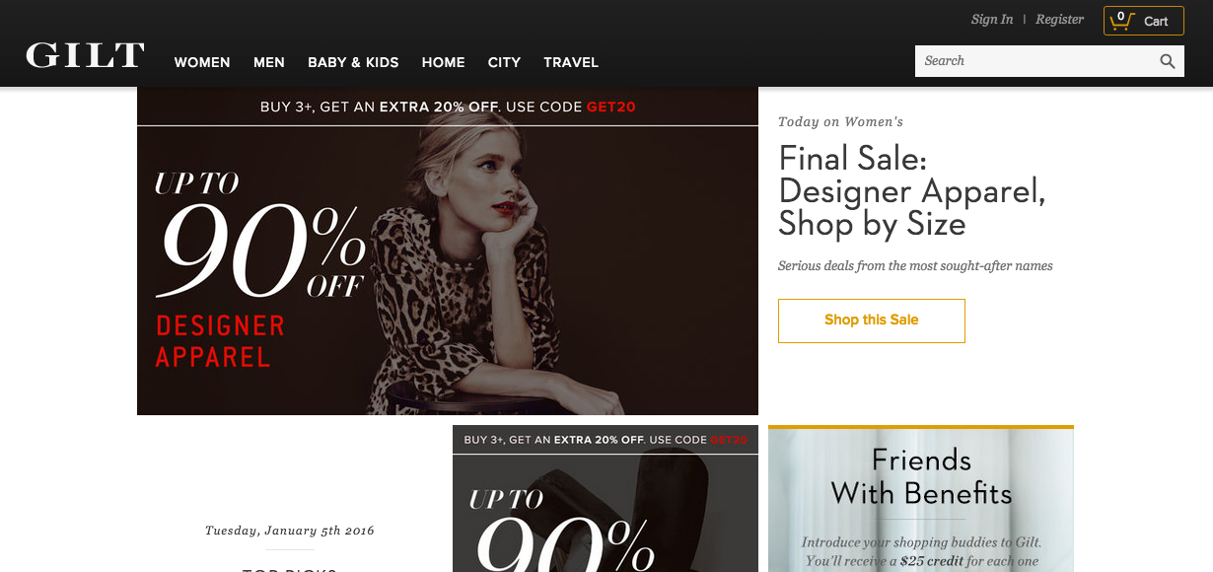The width and height of the screenshot is (1213, 572).
Task: Click the search magnifier icon
Action: pyautogui.click(x=1168, y=61)
